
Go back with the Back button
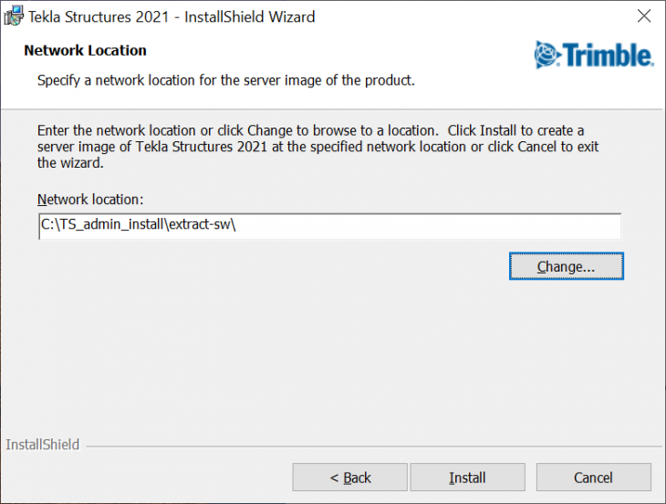click(x=350, y=478)
